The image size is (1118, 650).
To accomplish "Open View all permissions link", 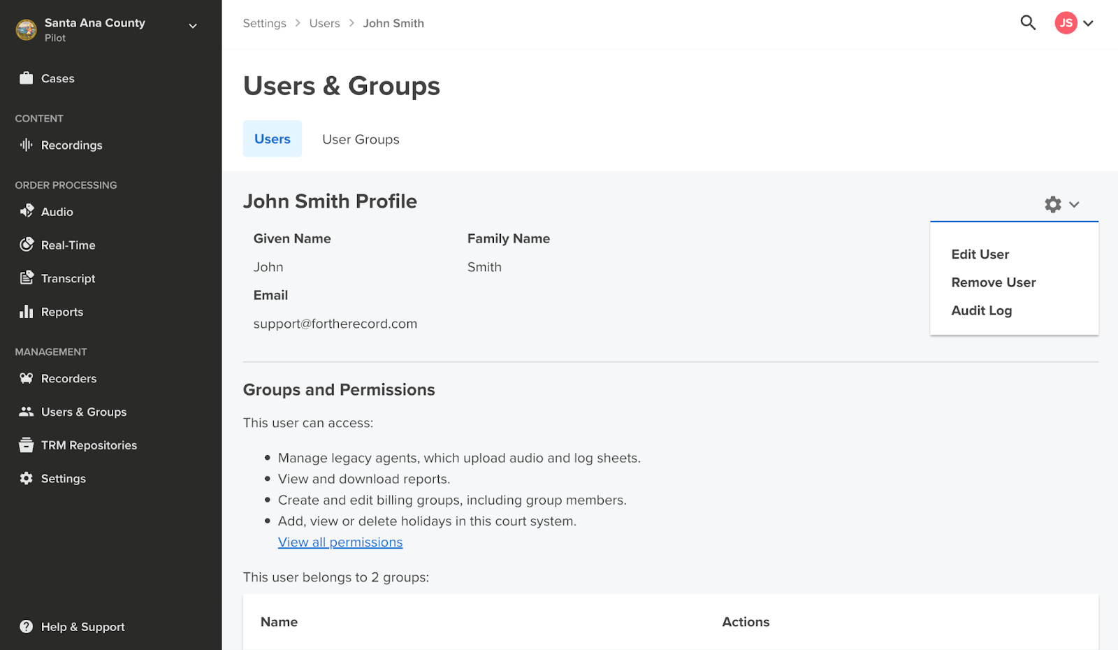I will pos(340,542).
